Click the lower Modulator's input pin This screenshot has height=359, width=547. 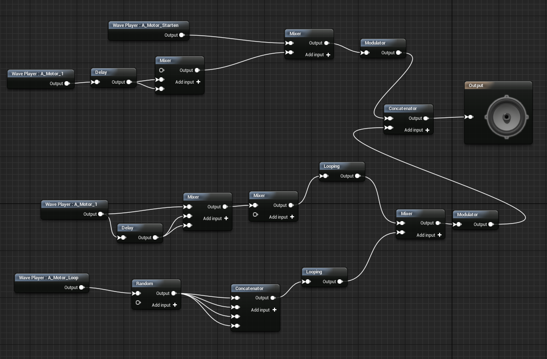(x=458, y=224)
